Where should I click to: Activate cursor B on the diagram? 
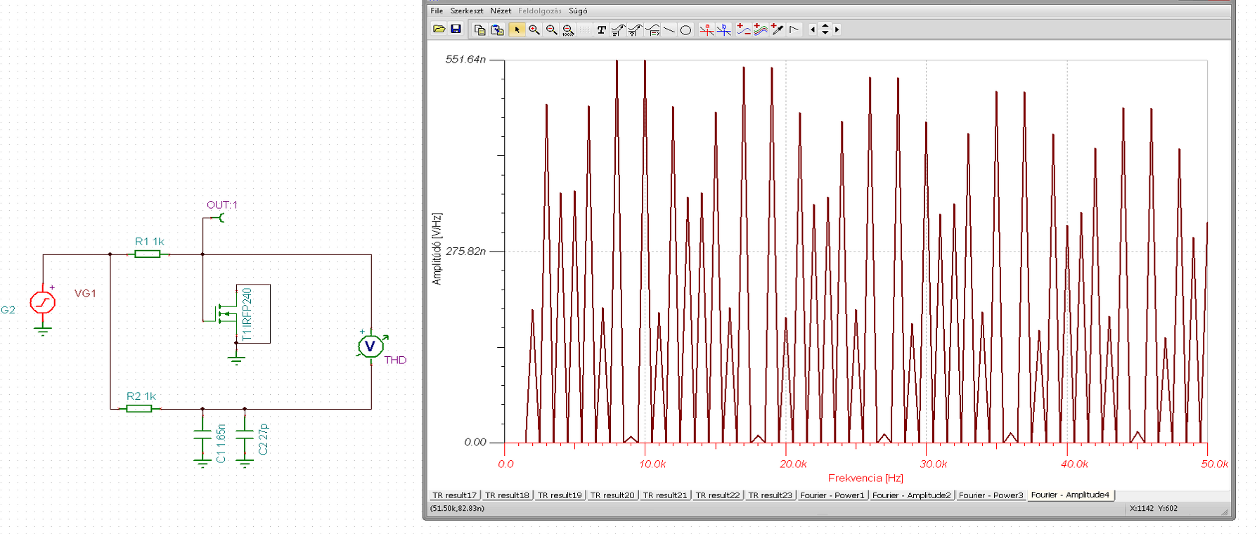pyautogui.click(x=723, y=30)
